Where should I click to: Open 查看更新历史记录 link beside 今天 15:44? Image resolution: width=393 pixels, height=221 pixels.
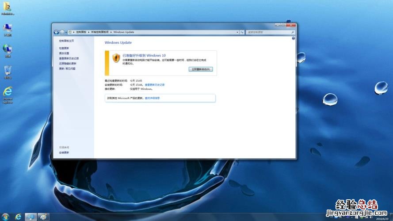pyautogui.click(x=155, y=85)
